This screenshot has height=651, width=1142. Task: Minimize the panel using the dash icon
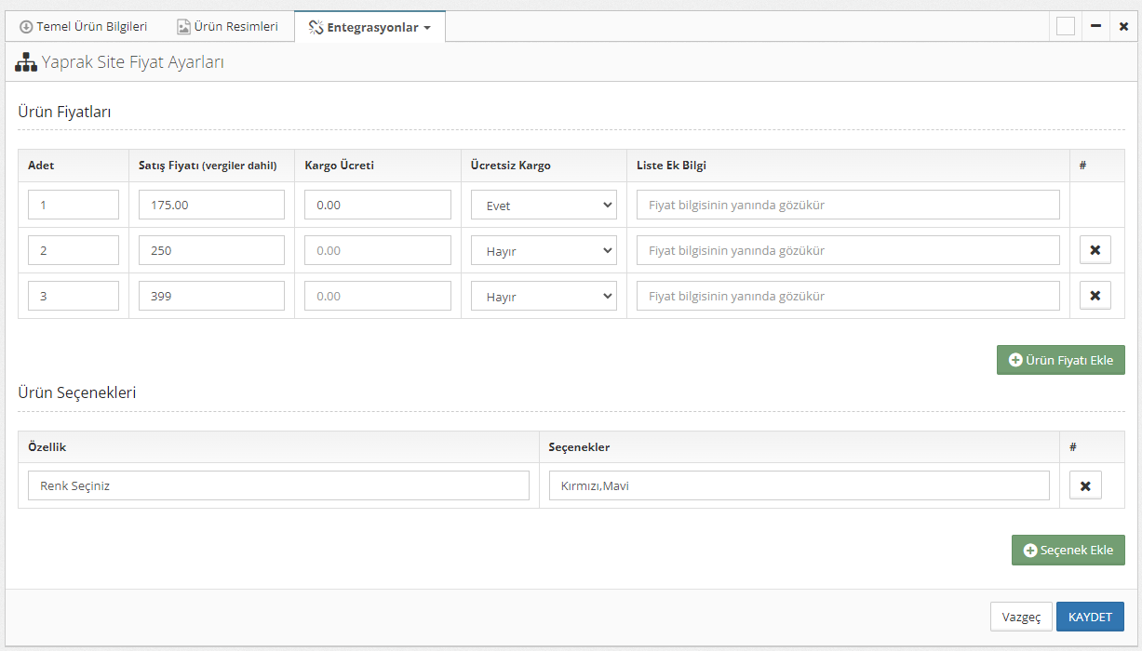[1095, 27]
